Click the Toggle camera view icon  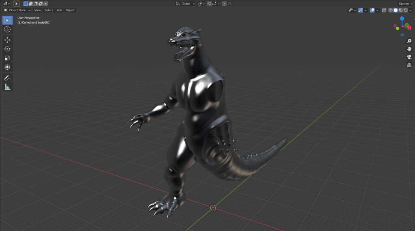(409, 57)
